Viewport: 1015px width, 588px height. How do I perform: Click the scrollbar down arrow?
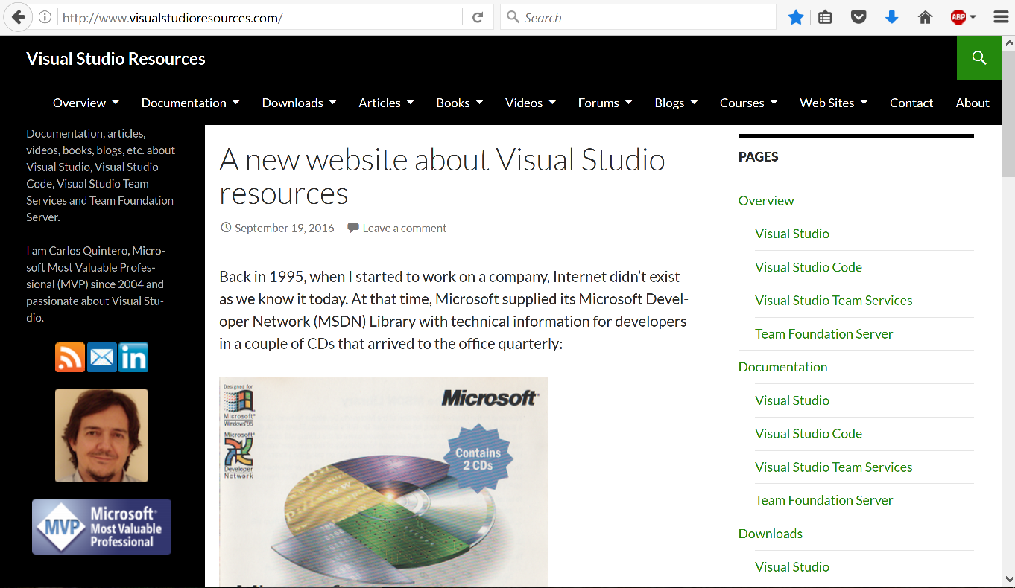[x=1008, y=579]
